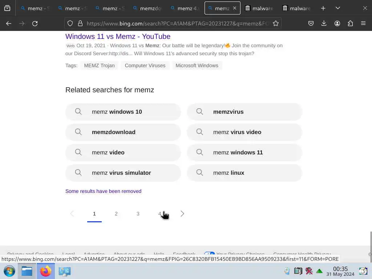
Task: Reload the current Bing page
Action: (x=35, y=24)
